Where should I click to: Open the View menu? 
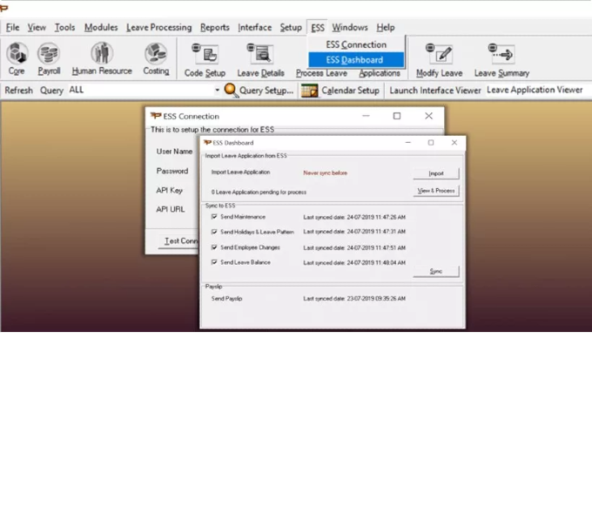coord(37,27)
